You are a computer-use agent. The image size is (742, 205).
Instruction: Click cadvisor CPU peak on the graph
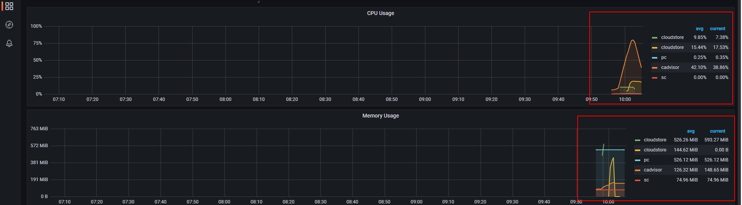[633, 40]
